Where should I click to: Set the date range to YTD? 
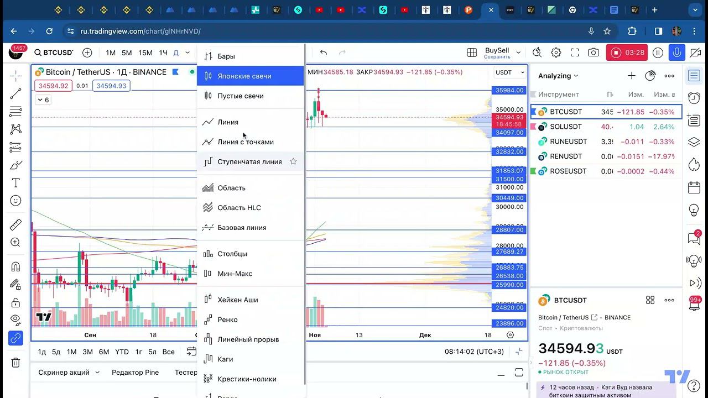click(x=122, y=352)
